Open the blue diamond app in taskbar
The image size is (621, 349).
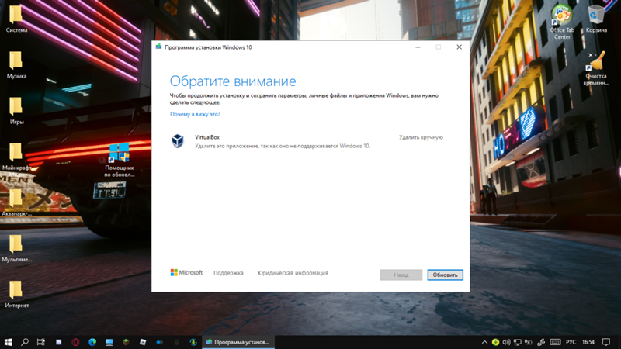[x=160, y=342]
